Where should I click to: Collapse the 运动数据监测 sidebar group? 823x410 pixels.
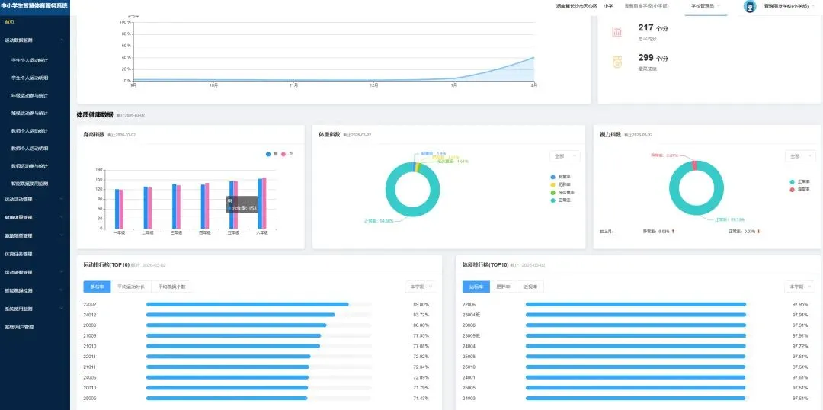click(x=34, y=40)
